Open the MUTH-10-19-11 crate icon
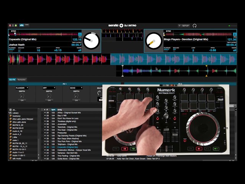 click(x=10, y=149)
